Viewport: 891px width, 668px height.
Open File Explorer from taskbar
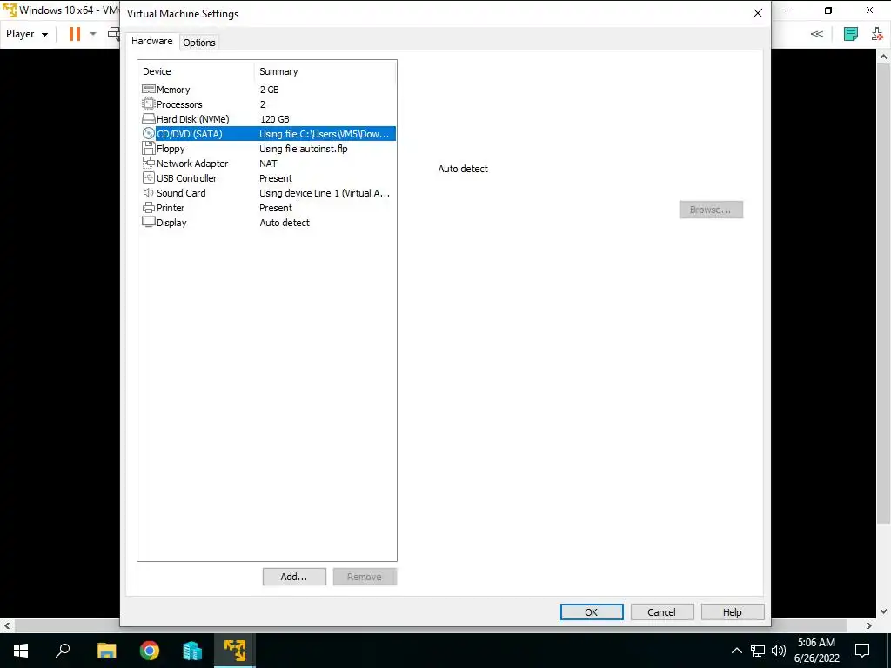tap(106, 651)
